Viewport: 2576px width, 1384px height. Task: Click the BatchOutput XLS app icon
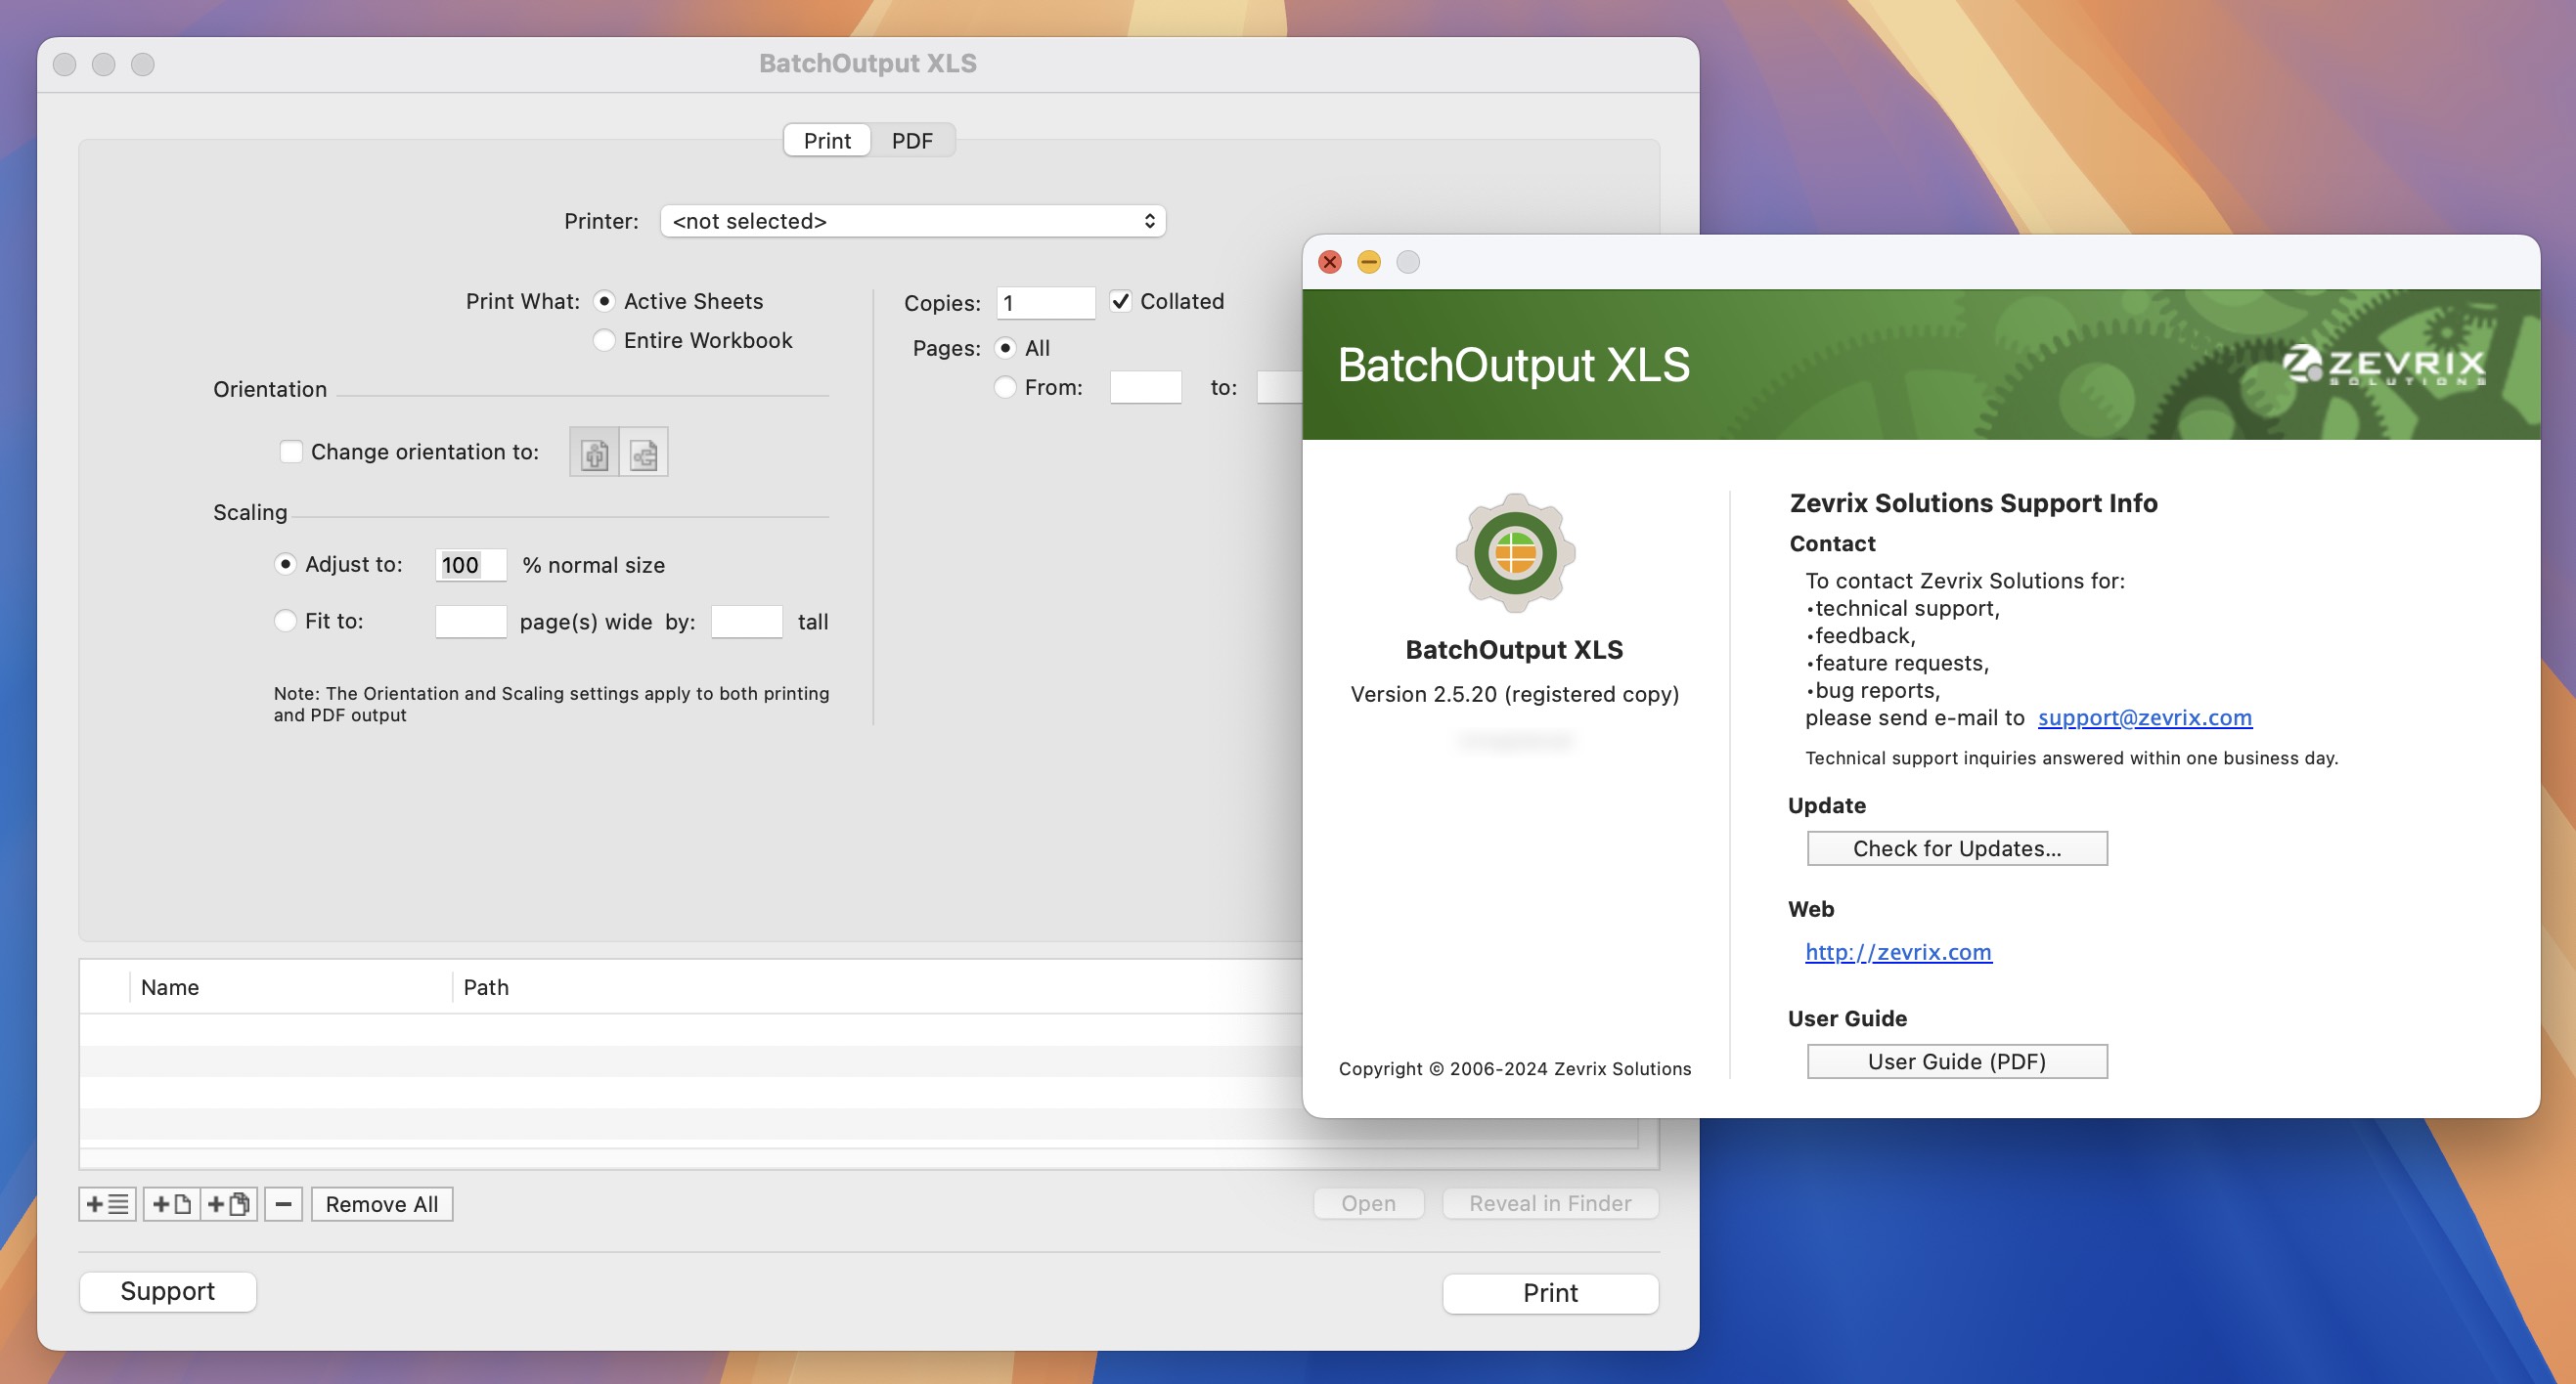[x=1514, y=554]
